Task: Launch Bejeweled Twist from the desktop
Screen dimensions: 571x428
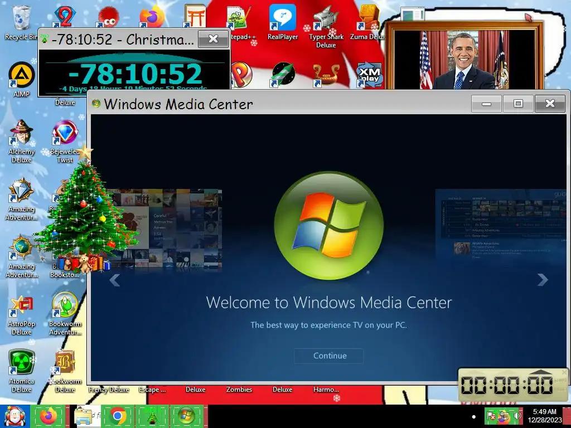Action: [65, 141]
